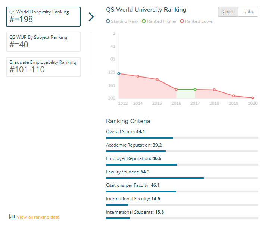
Task: Click the Employer Reputation: 46.6 label
Action: tap(134, 158)
